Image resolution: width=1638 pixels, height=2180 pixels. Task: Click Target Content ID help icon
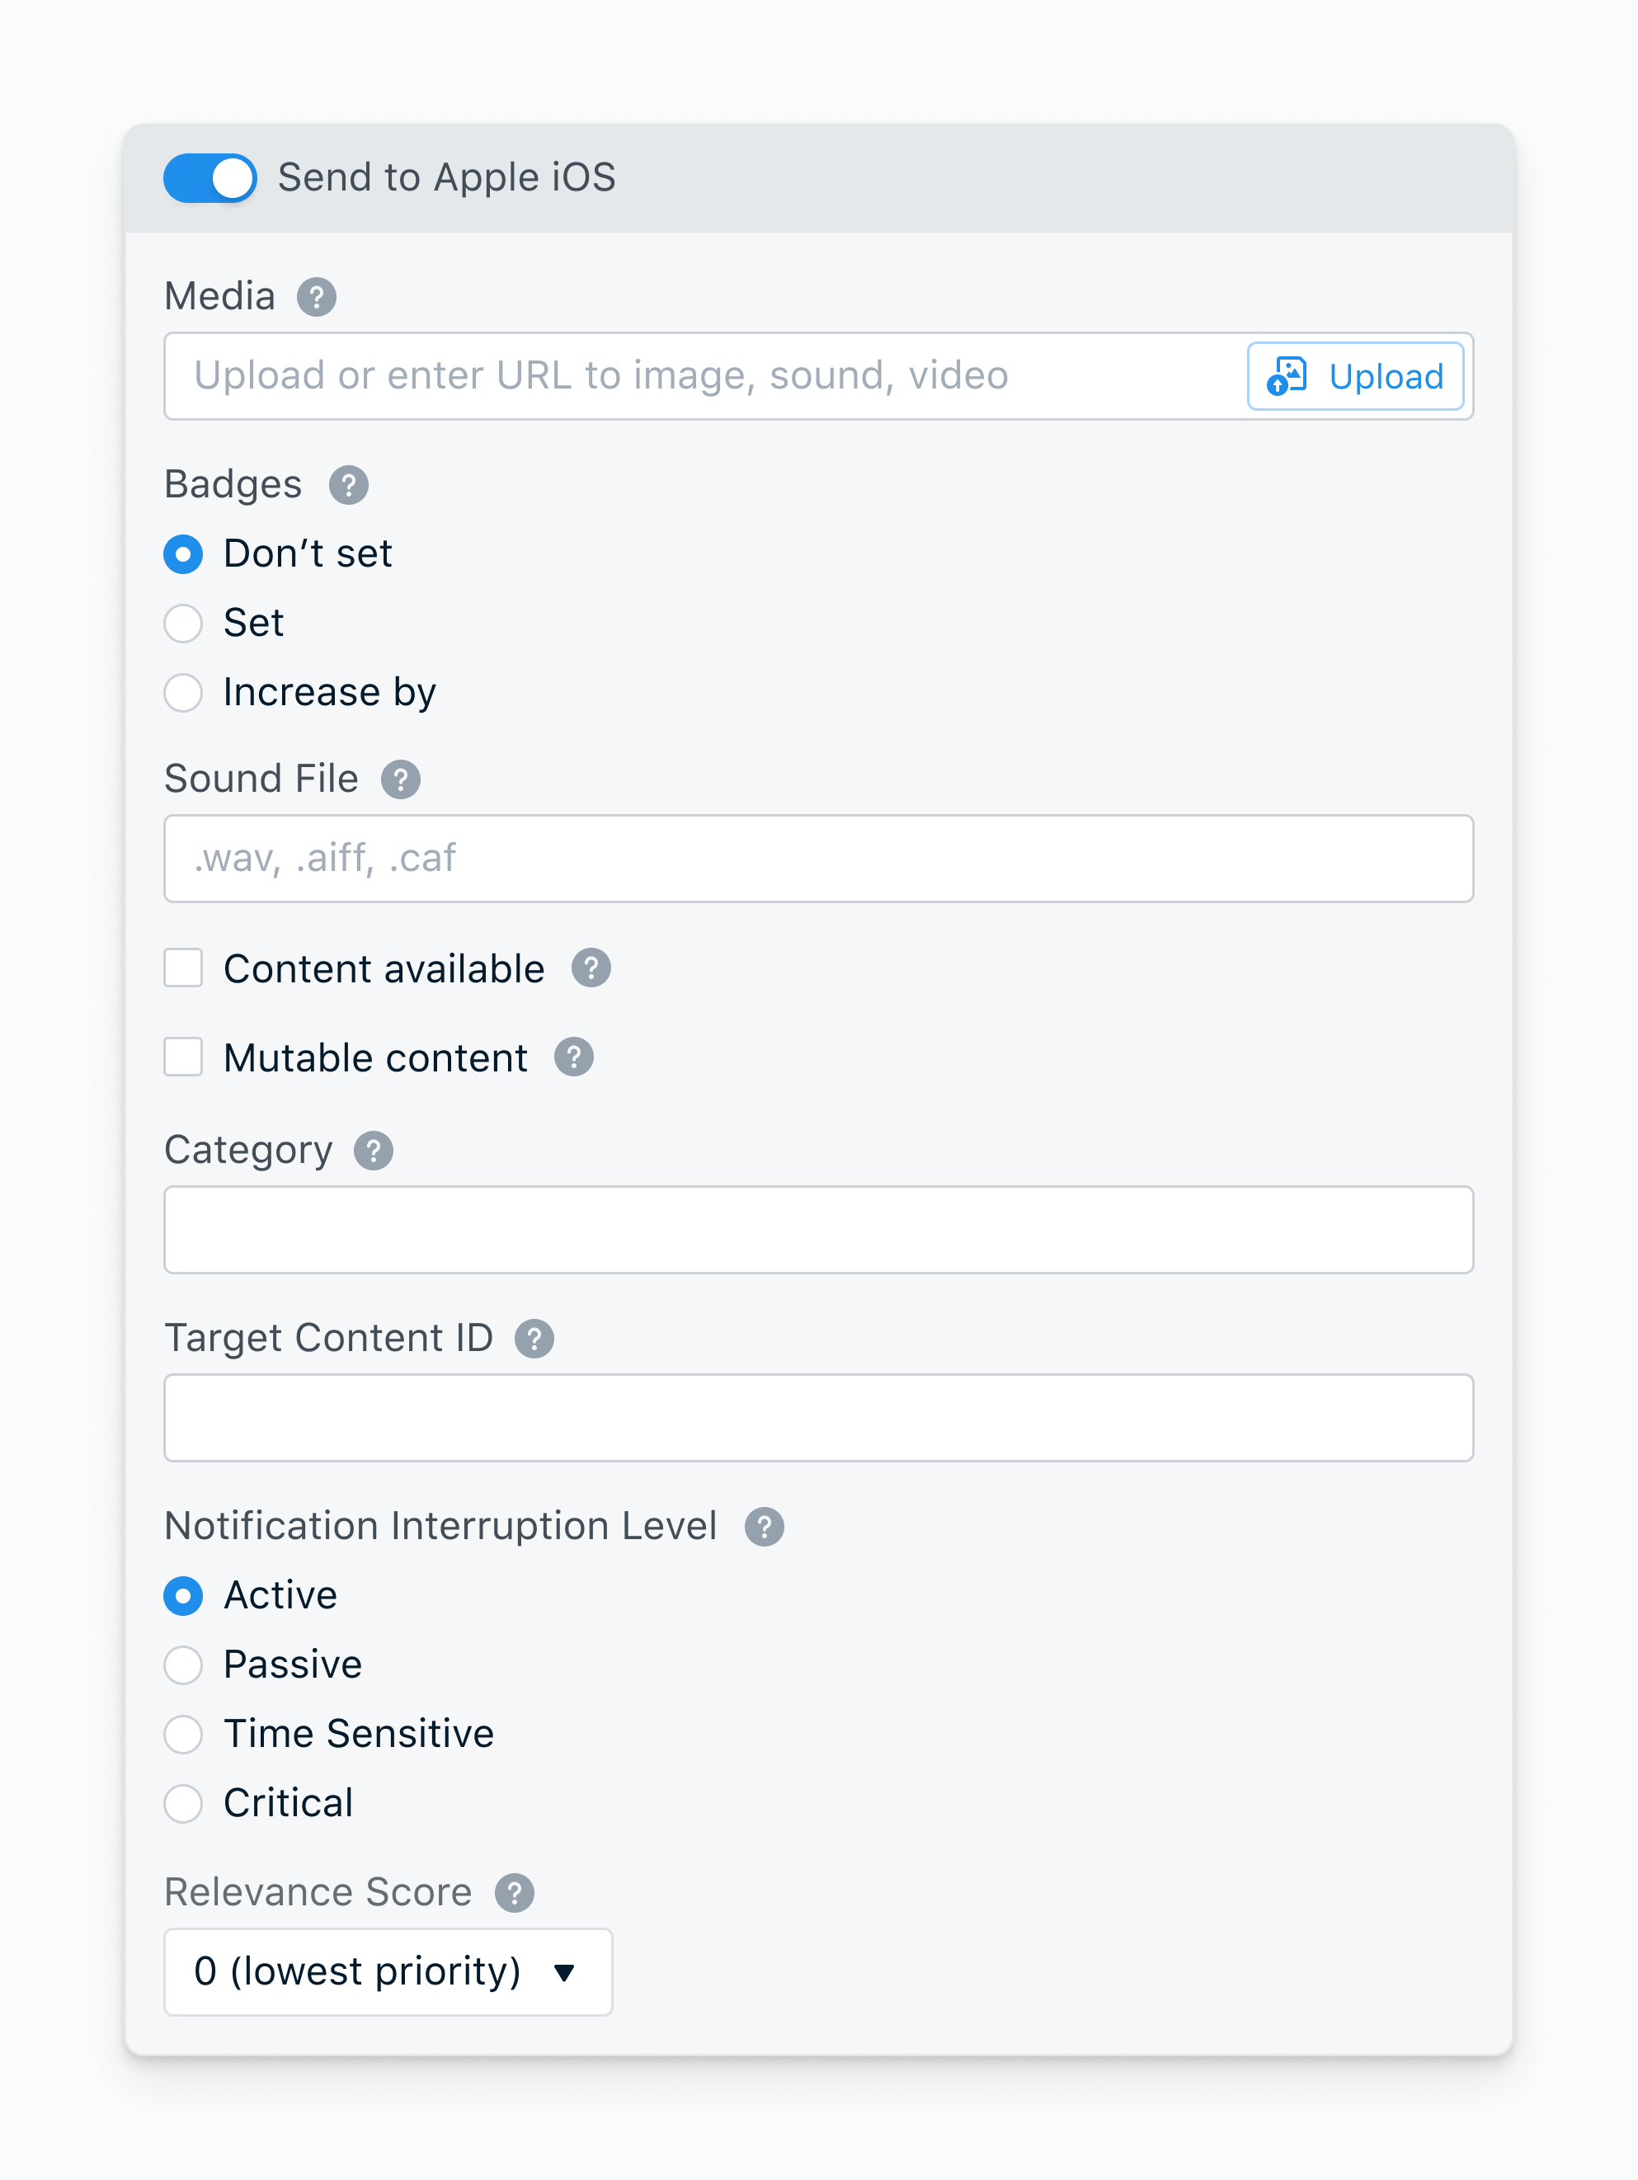coord(534,1340)
